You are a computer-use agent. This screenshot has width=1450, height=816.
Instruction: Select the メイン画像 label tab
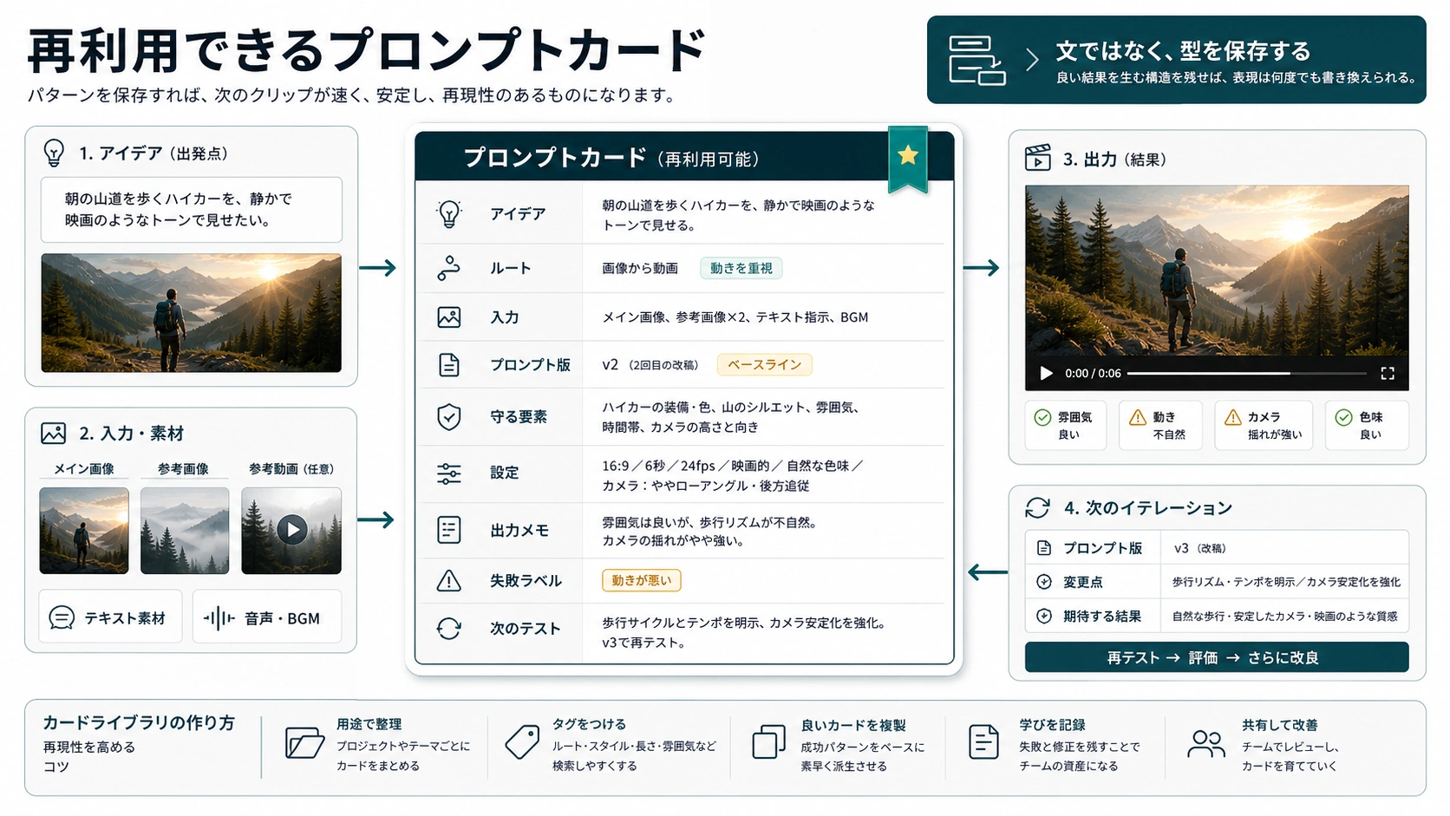point(84,469)
